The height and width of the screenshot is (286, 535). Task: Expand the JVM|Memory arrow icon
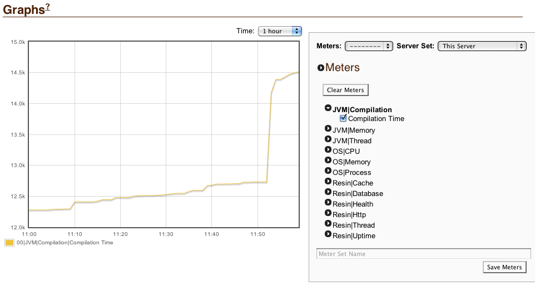point(328,129)
